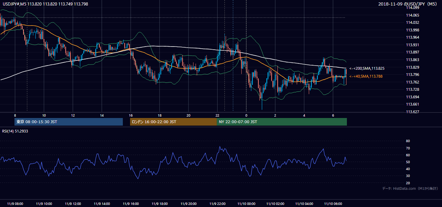Click the 113.661 price axis label
Image resolution: width=442 pixels, height=207 pixels.
(413, 104)
